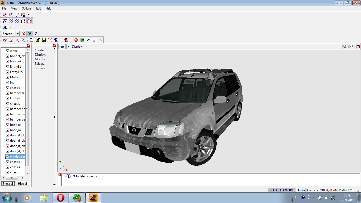Screen dimensions: 361x203
Task: Open dropdown arrow after the top toolbar icons
Action: click(28, 15)
